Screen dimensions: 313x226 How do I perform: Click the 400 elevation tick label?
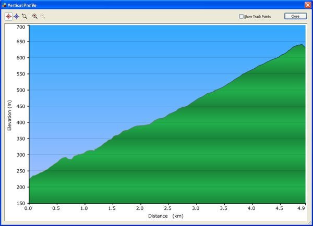[x=20, y=122]
